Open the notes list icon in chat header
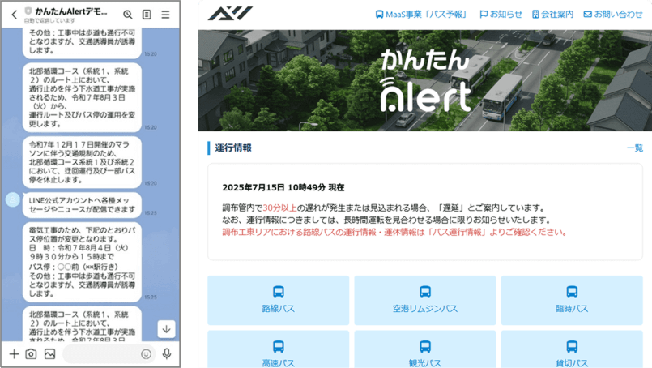 tap(147, 15)
